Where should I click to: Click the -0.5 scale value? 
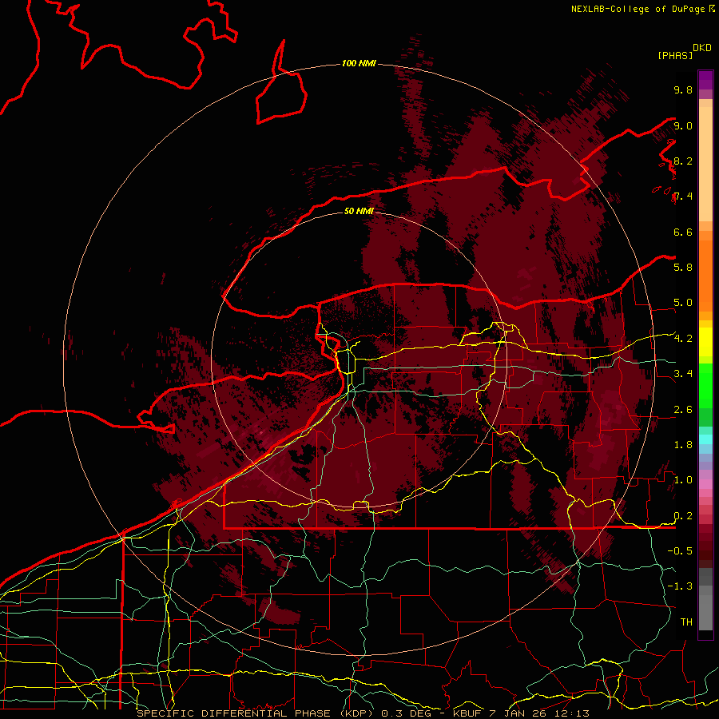point(680,550)
